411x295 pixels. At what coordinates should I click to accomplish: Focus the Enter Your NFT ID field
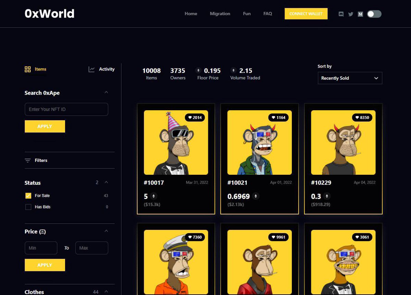point(66,109)
